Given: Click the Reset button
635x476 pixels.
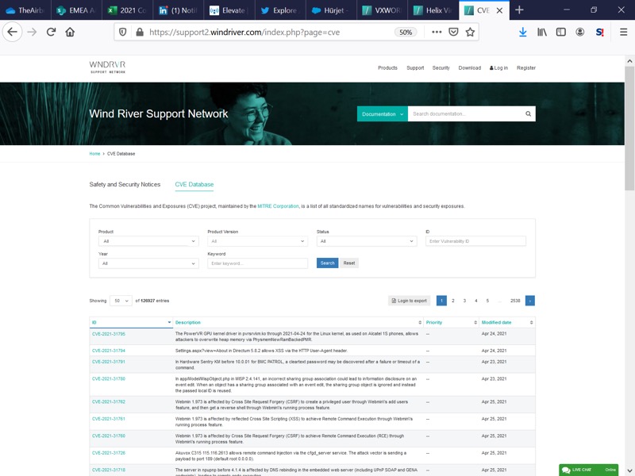Looking at the screenshot, I should [349, 263].
